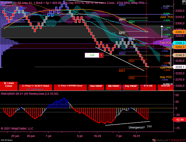Image resolution: width=186 pixels, height=142 pixels.
Task: Click the June POC label
Action: point(167,17)
